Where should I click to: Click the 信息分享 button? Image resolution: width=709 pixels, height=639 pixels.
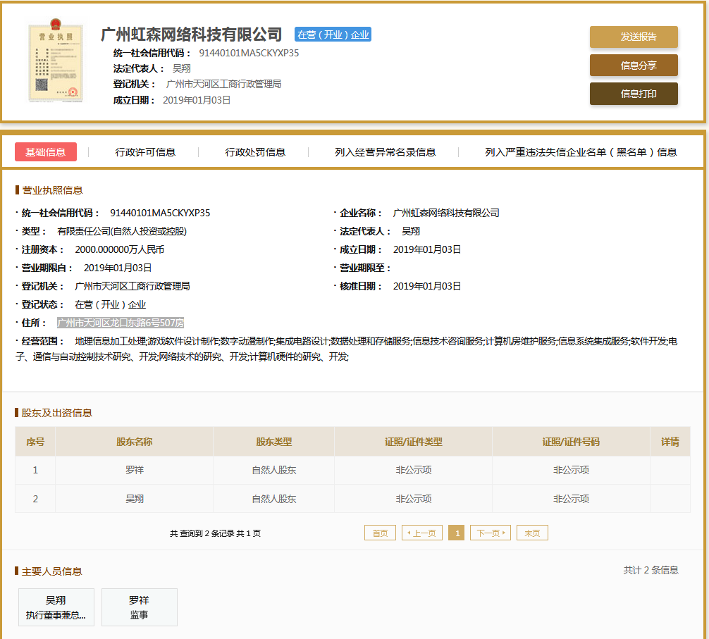tap(633, 65)
